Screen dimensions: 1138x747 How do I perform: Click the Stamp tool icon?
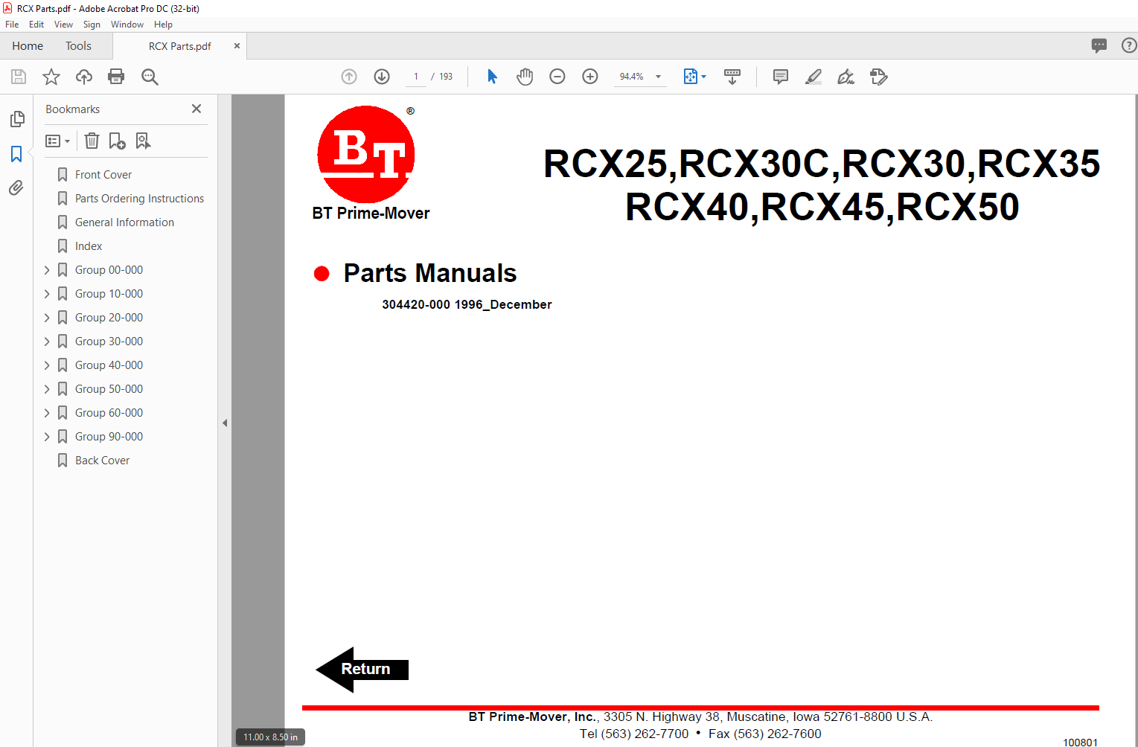[879, 77]
